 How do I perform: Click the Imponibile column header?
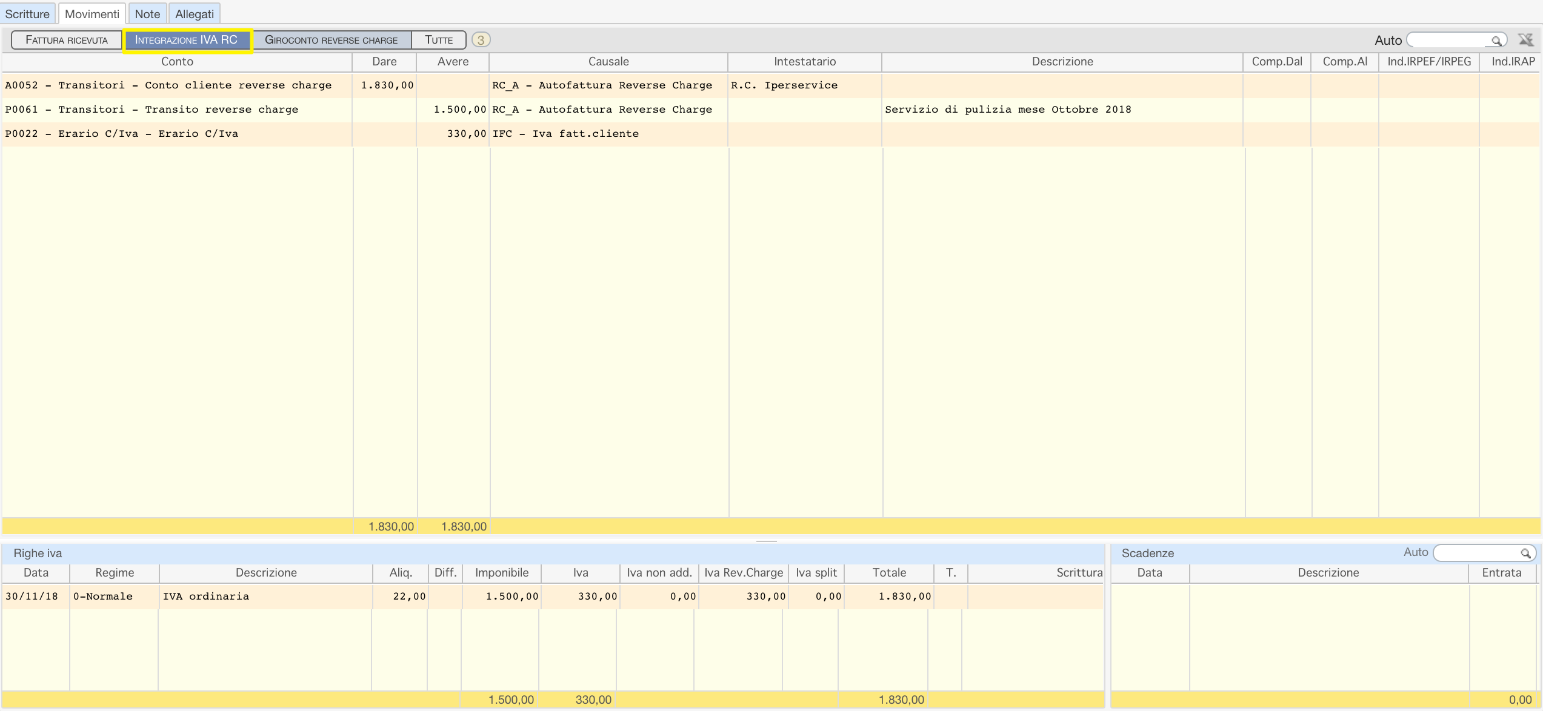click(502, 573)
